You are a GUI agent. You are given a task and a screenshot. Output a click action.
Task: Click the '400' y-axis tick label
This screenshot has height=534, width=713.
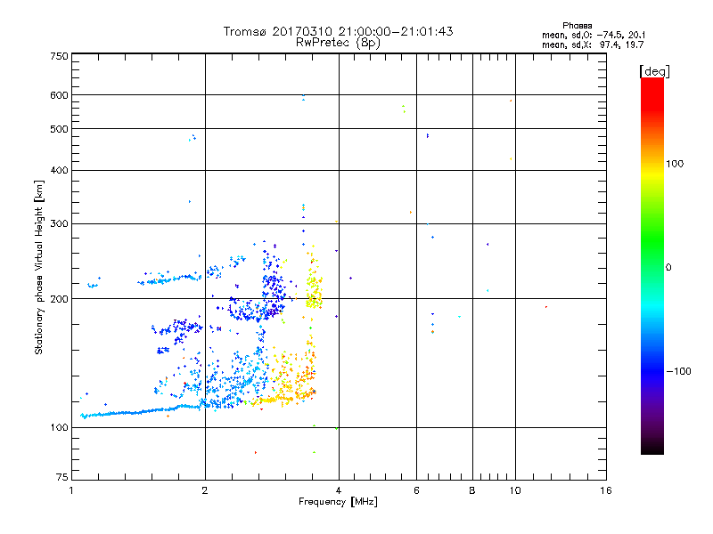coord(59,171)
